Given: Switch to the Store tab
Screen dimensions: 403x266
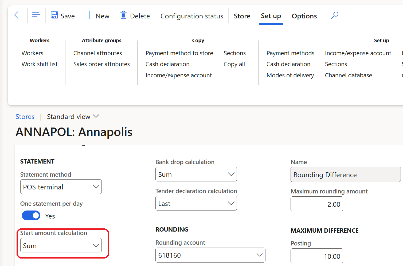Looking at the screenshot, I should [x=242, y=16].
